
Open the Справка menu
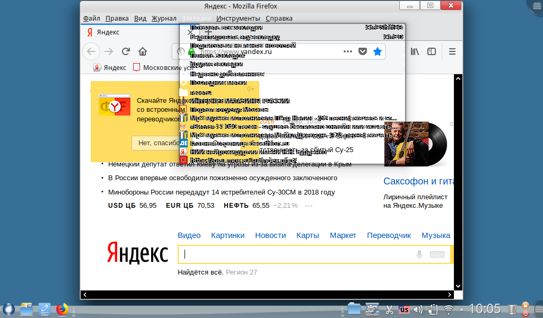[x=279, y=19]
